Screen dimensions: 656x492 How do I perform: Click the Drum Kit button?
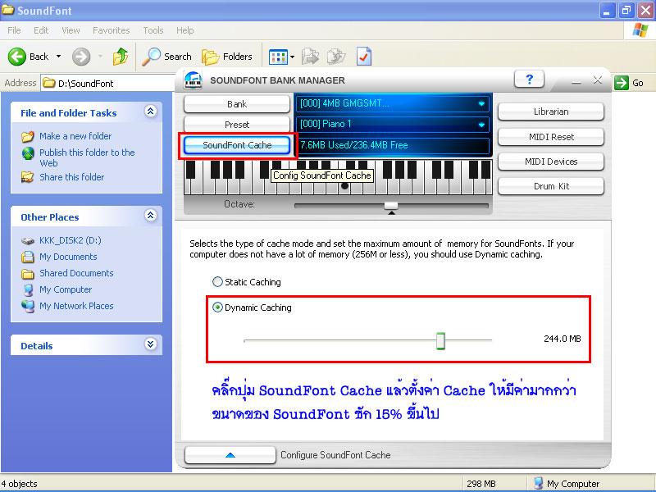tap(551, 186)
